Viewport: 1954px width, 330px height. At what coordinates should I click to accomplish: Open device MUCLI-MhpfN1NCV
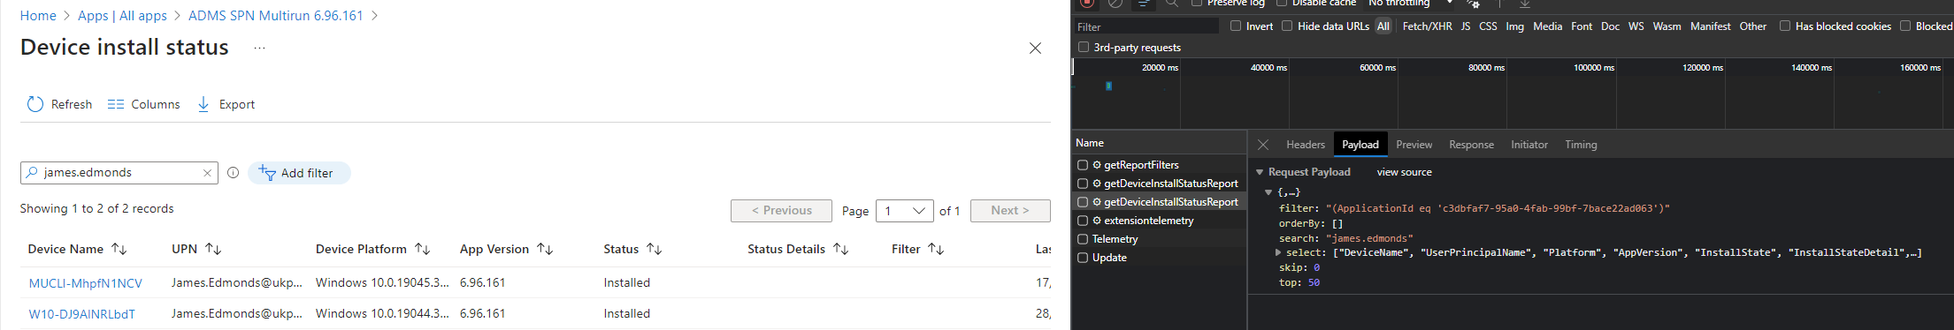point(85,283)
